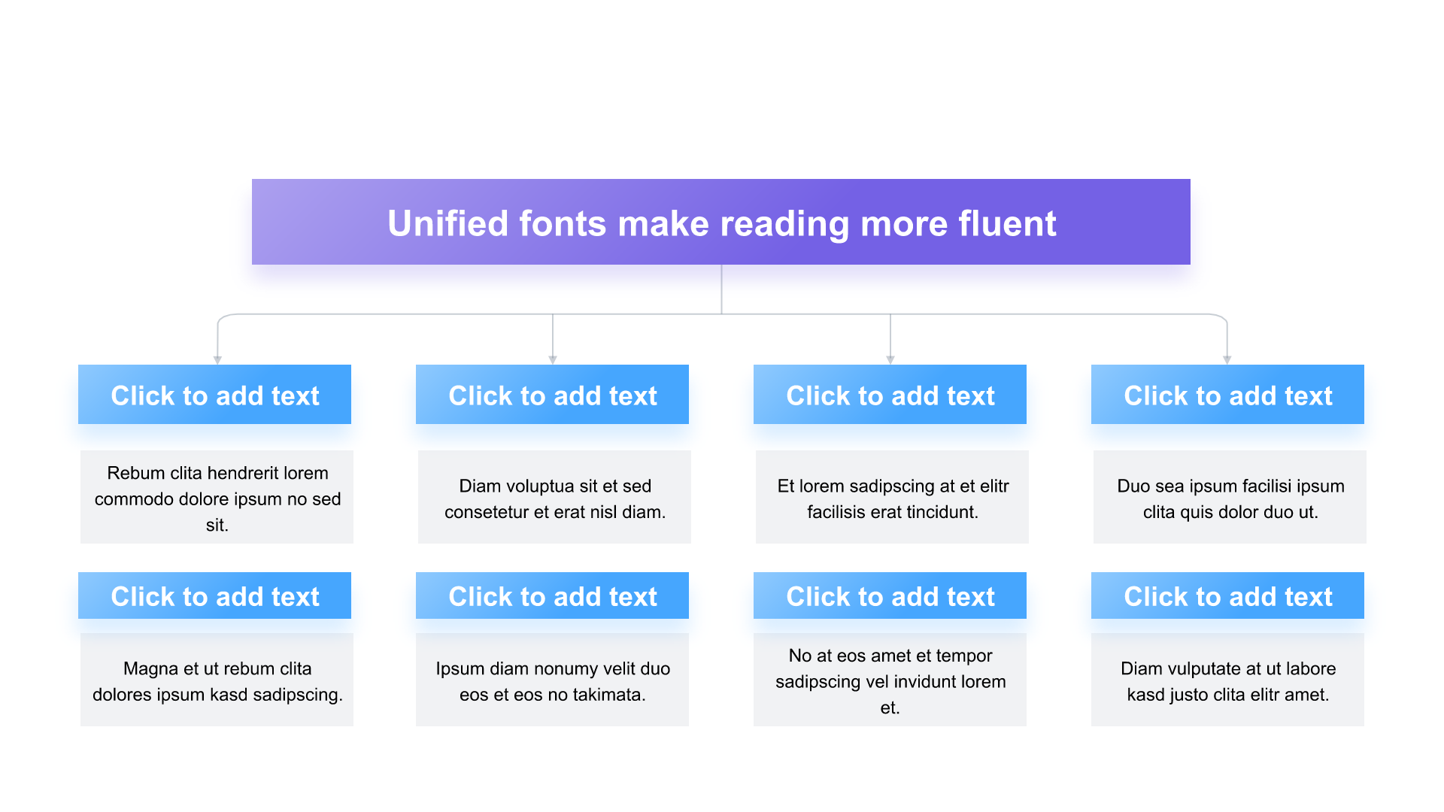
Task: Click the "Diam vulputate at ut labore" text box
Action: click(1227, 680)
